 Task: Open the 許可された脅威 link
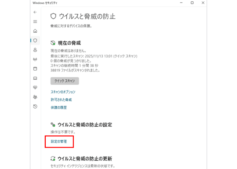pyautogui.click(x=61, y=100)
